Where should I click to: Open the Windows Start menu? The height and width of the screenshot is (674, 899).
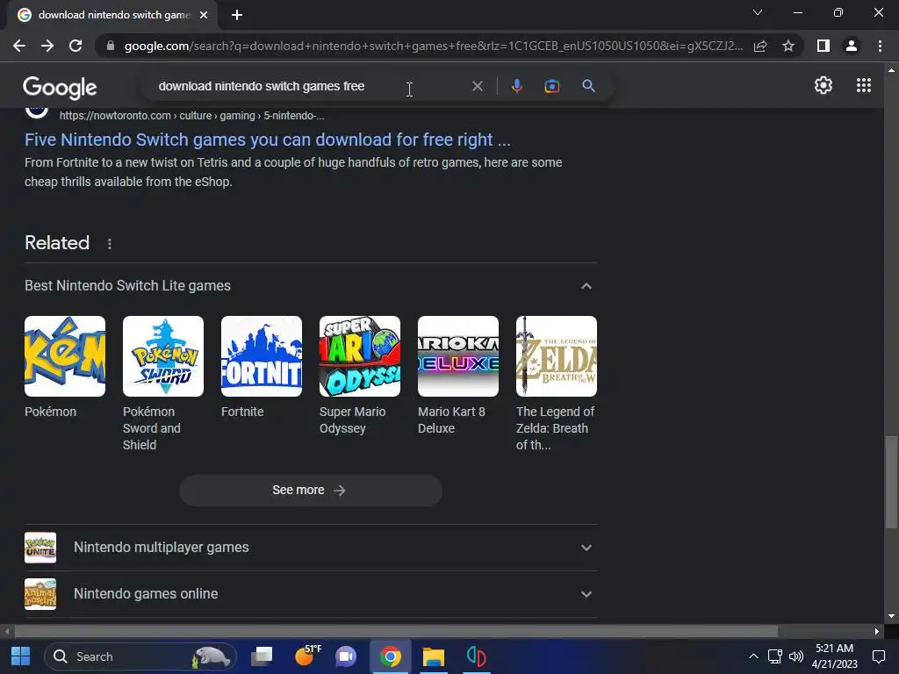point(20,656)
